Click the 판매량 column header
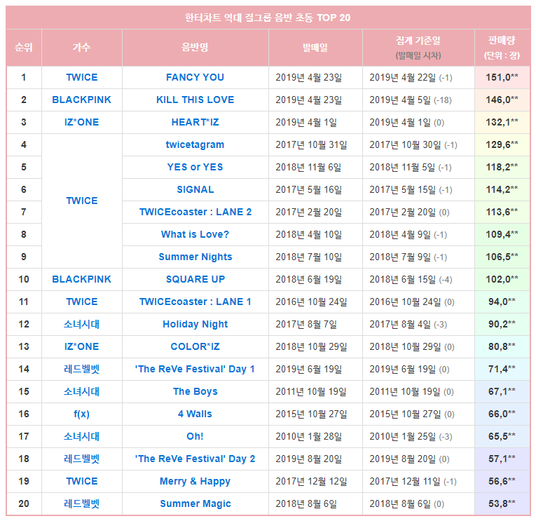 [x=502, y=41]
